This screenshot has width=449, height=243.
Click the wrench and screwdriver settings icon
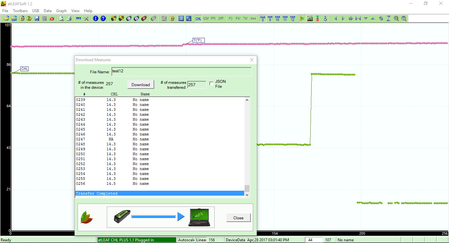pyautogui.click(x=86, y=19)
